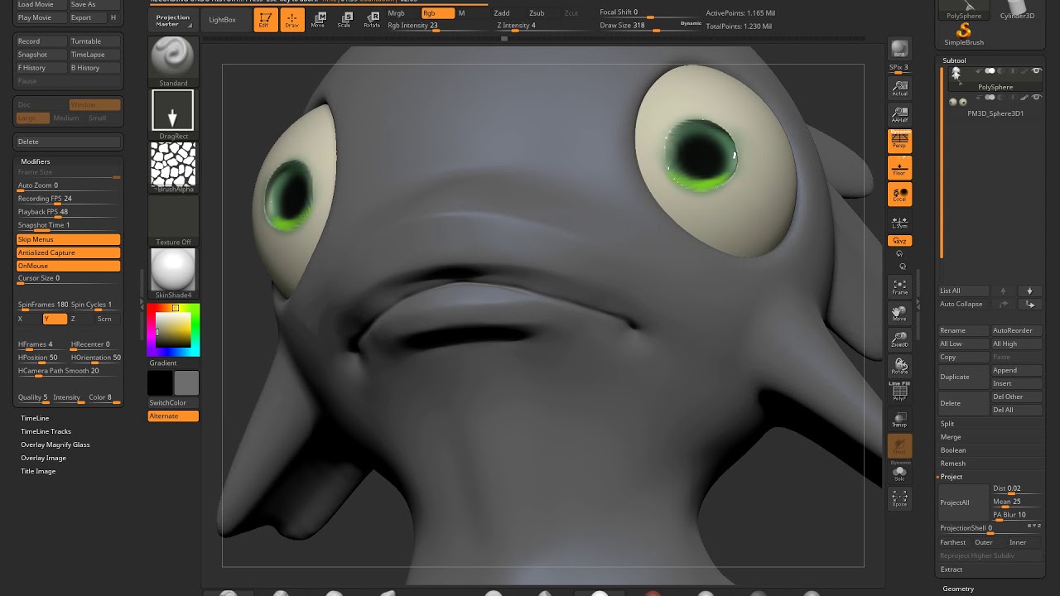
Task: Activate the Edit mode button
Action: click(264, 21)
